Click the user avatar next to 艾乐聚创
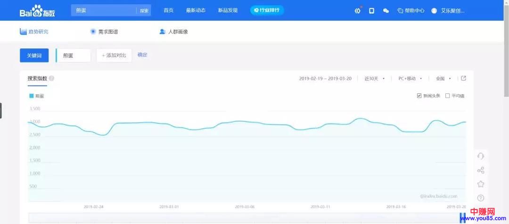509x224 pixels. (x=434, y=10)
